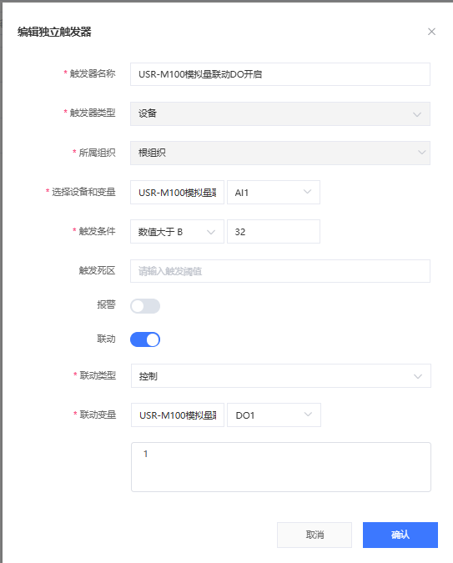Click the 触发死区 dead zone input

pos(280,271)
